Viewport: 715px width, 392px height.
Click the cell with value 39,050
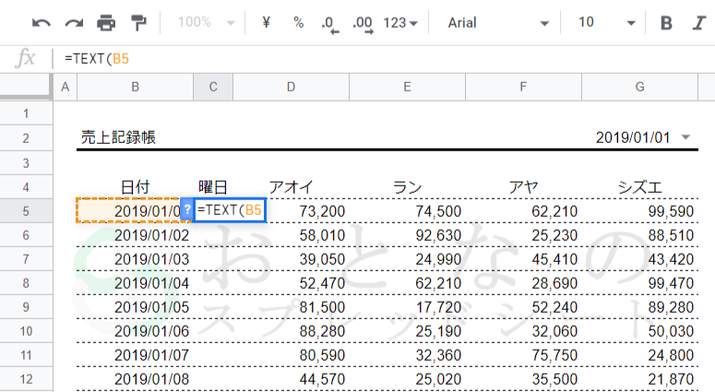point(291,259)
